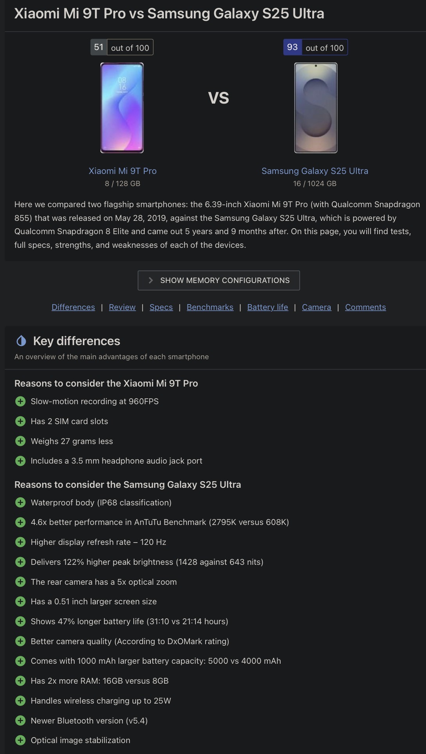Click the plus icon beside 5x optical zoom
This screenshot has height=754, width=426.
pos(20,582)
